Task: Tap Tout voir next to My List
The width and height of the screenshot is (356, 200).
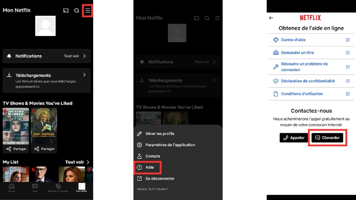Action: [77, 162]
